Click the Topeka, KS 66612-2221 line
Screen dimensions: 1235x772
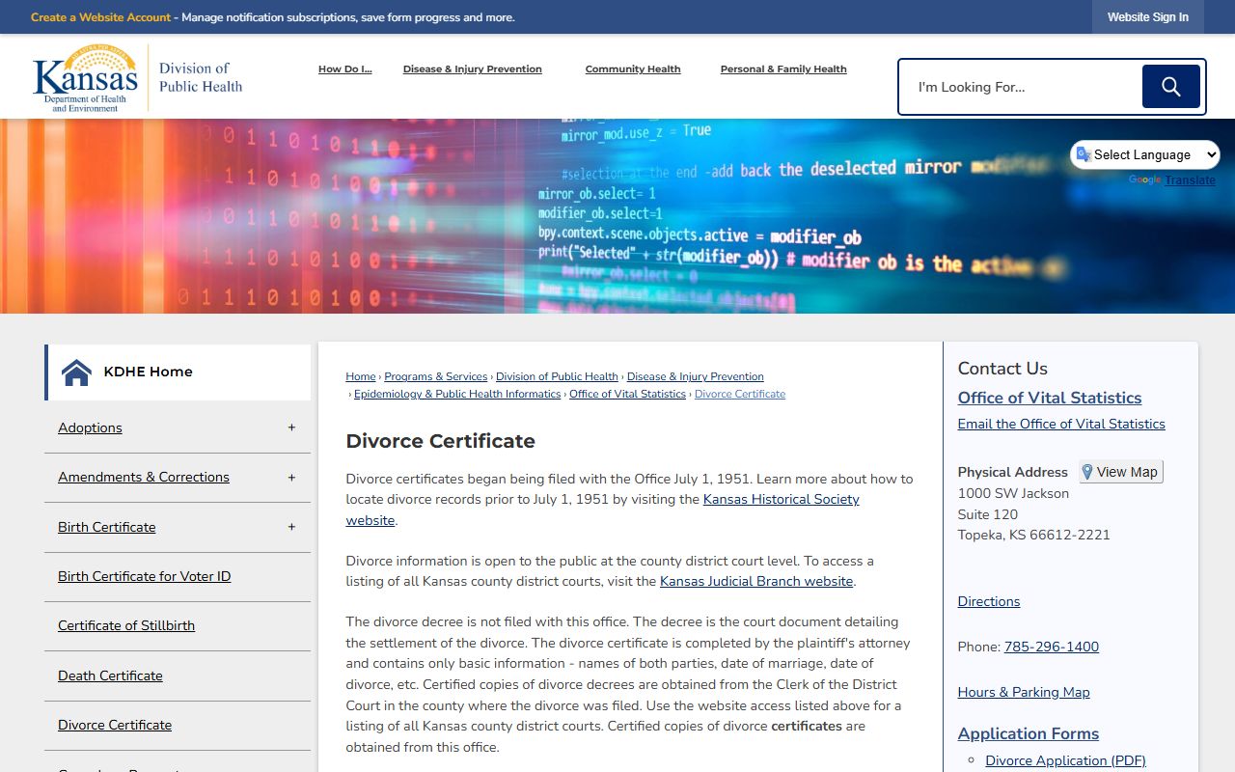pyautogui.click(x=1034, y=535)
